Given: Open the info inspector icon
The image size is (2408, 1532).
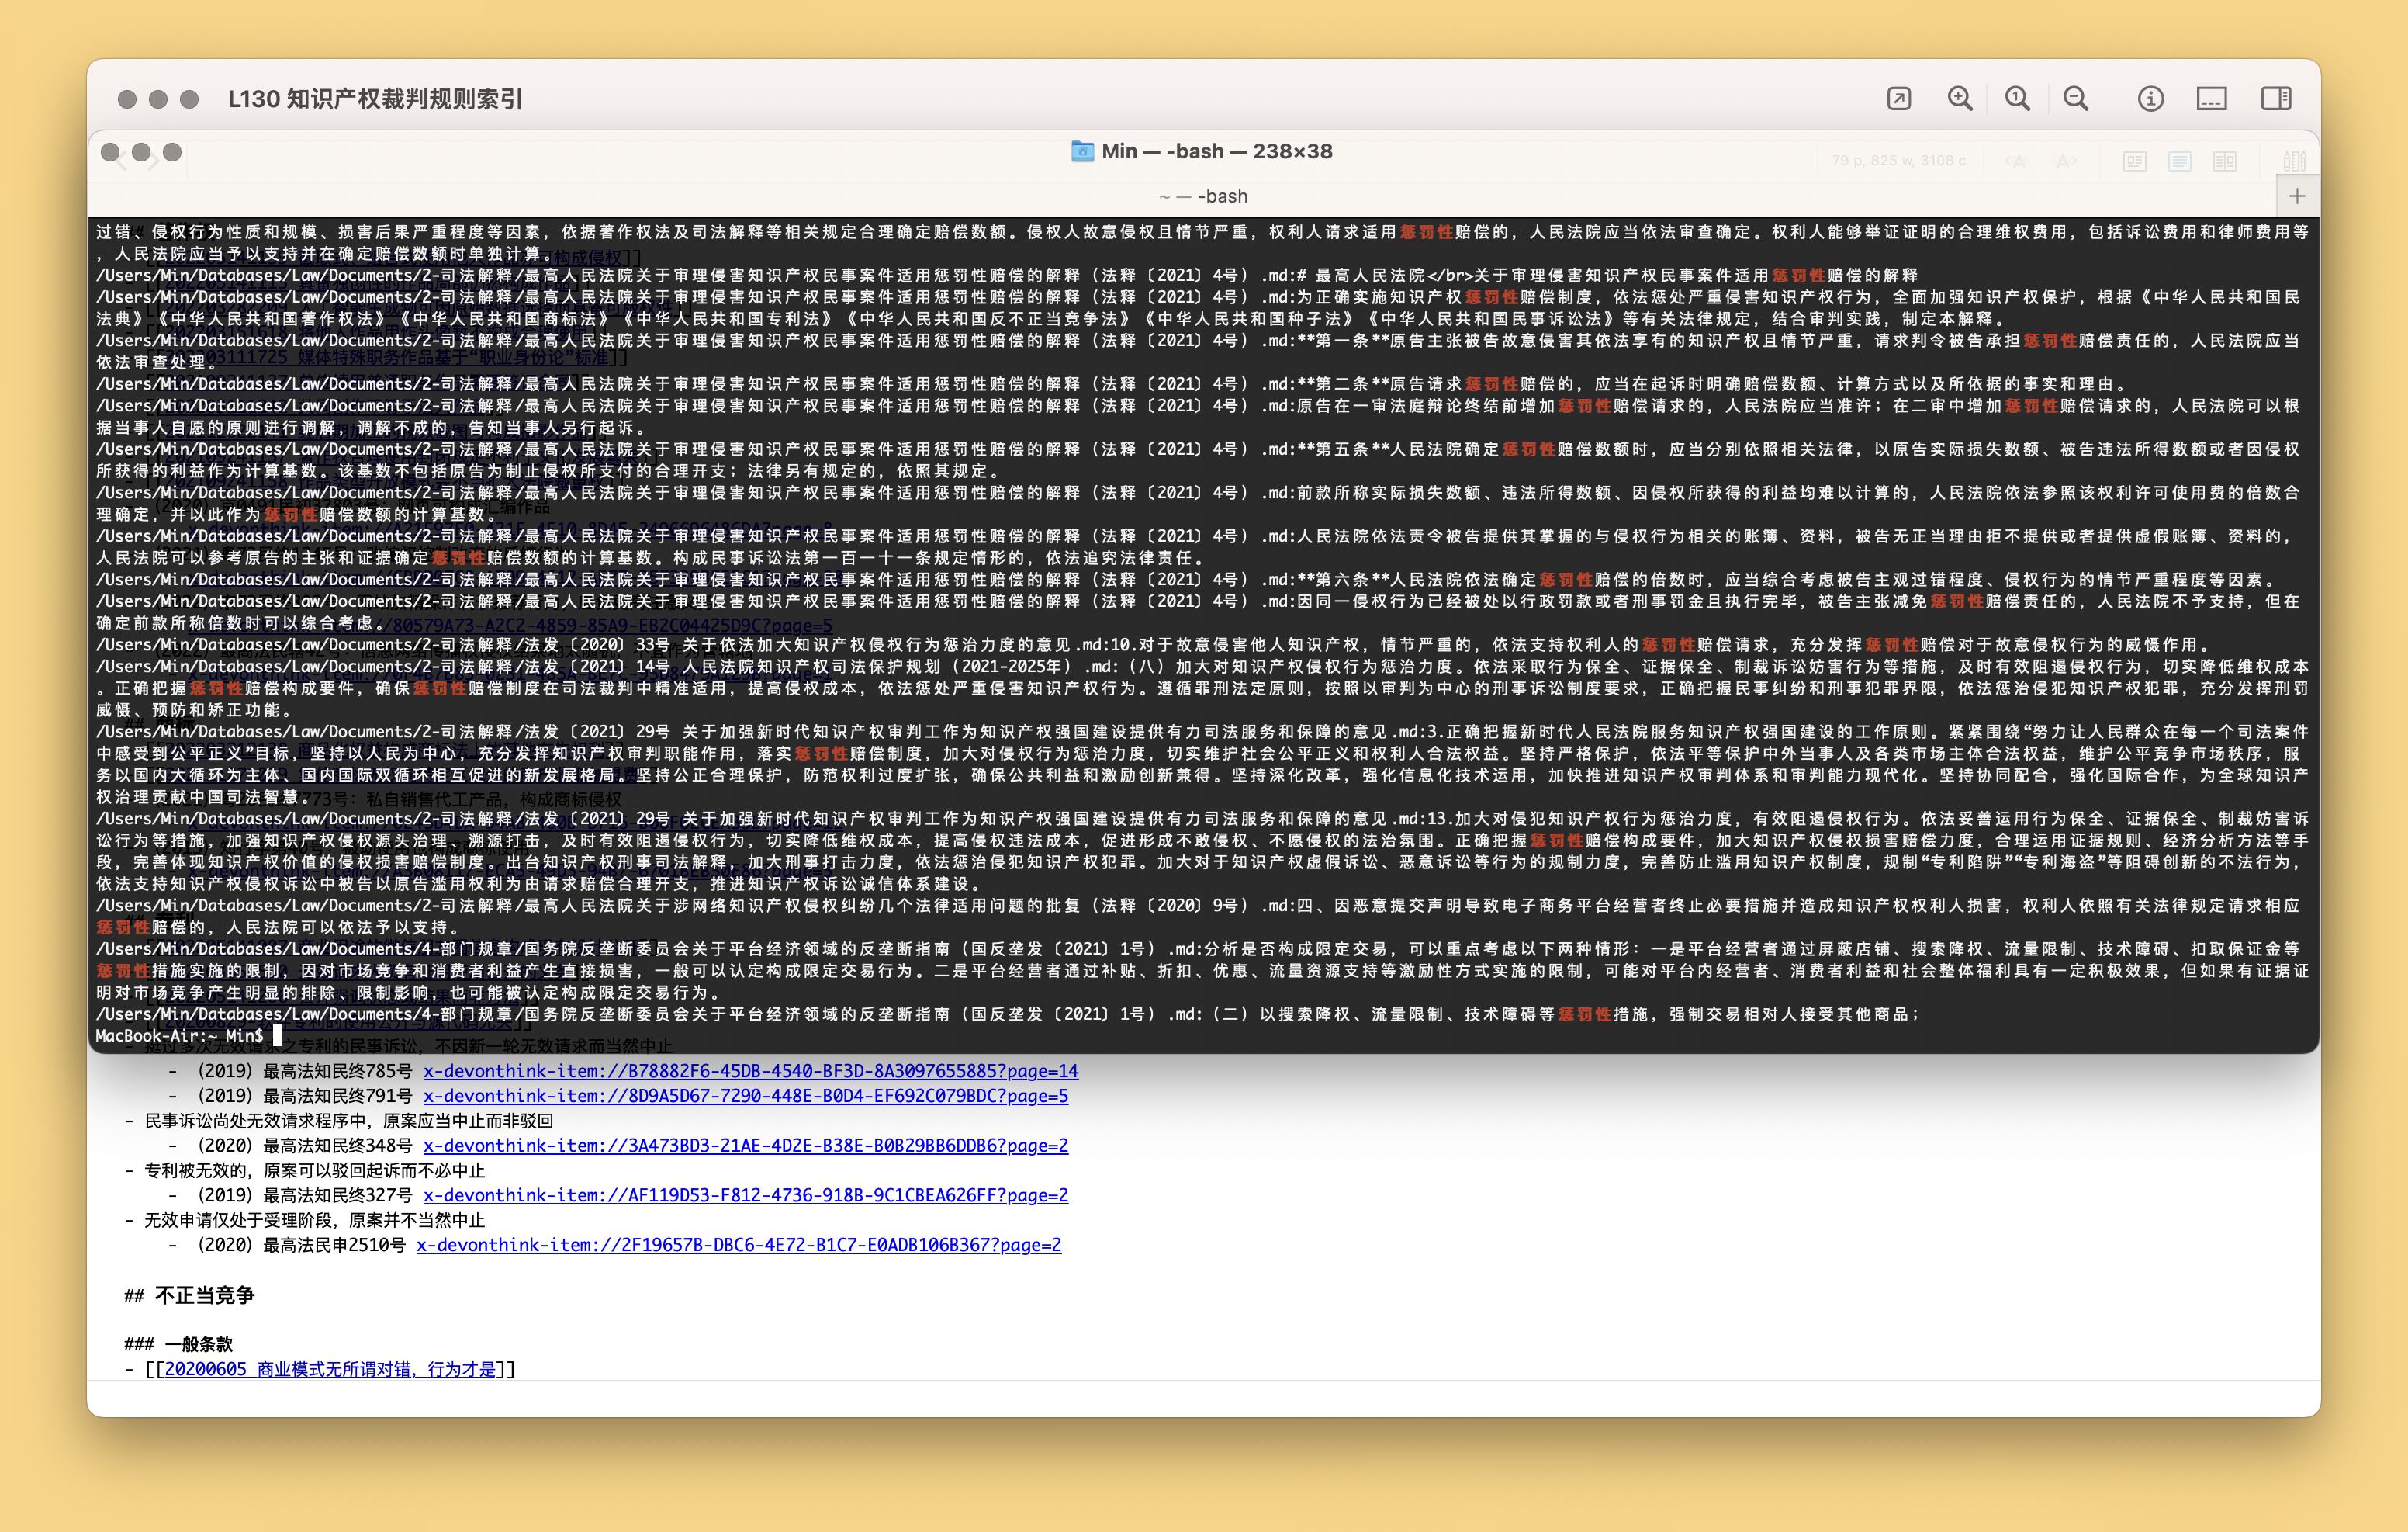Looking at the screenshot, I should tap(2150, 98).
